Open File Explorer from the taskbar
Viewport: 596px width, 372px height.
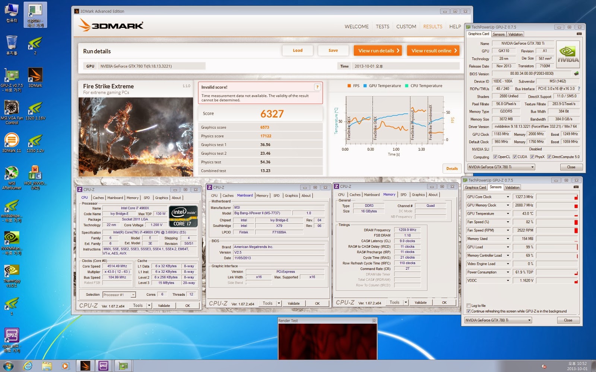[x=47, y=366]
